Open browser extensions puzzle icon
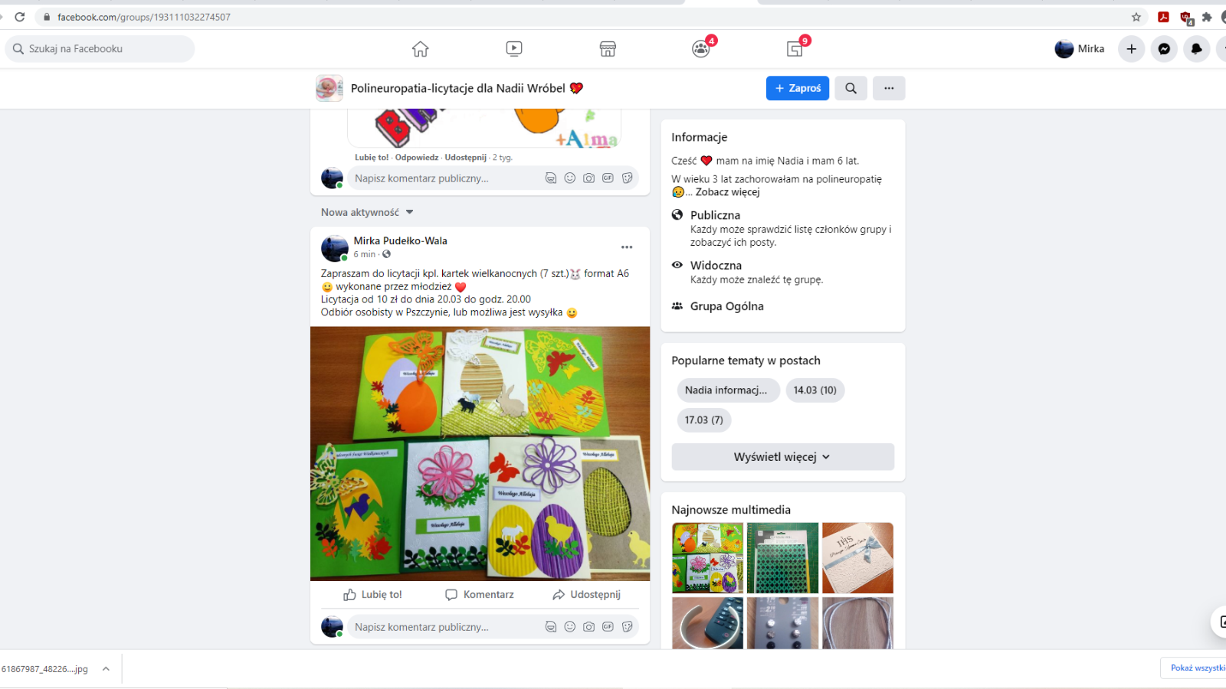The width and height of the screenshot is (1226, 689). (x=1207, y=17)
